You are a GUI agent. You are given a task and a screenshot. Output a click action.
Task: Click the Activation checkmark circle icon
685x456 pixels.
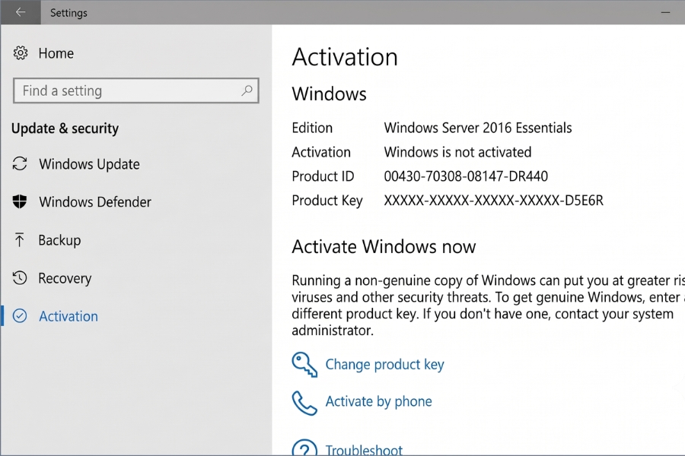point(20,316)
